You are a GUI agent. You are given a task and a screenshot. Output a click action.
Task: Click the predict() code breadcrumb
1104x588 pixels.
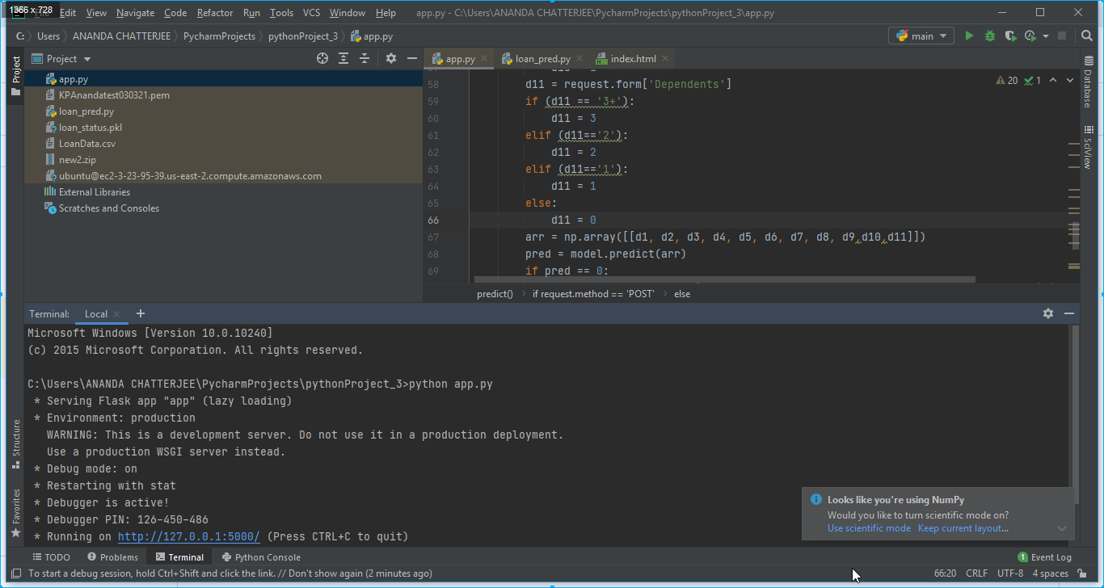tap(495, 294)
